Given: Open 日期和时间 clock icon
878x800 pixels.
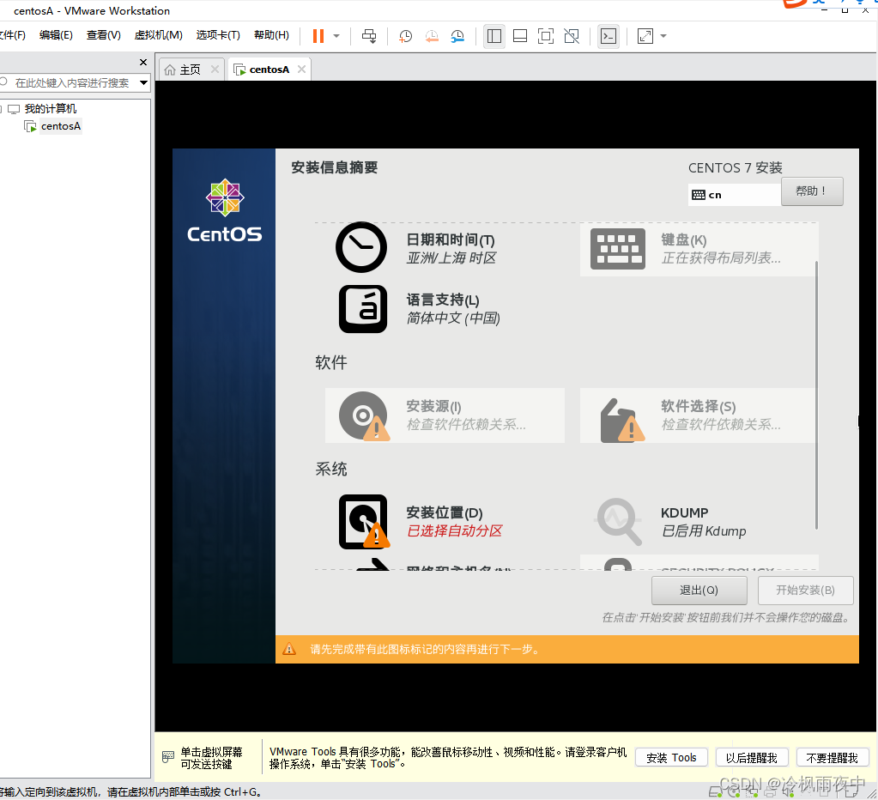Looking at the screenshot, I should (x=361, y=247).
